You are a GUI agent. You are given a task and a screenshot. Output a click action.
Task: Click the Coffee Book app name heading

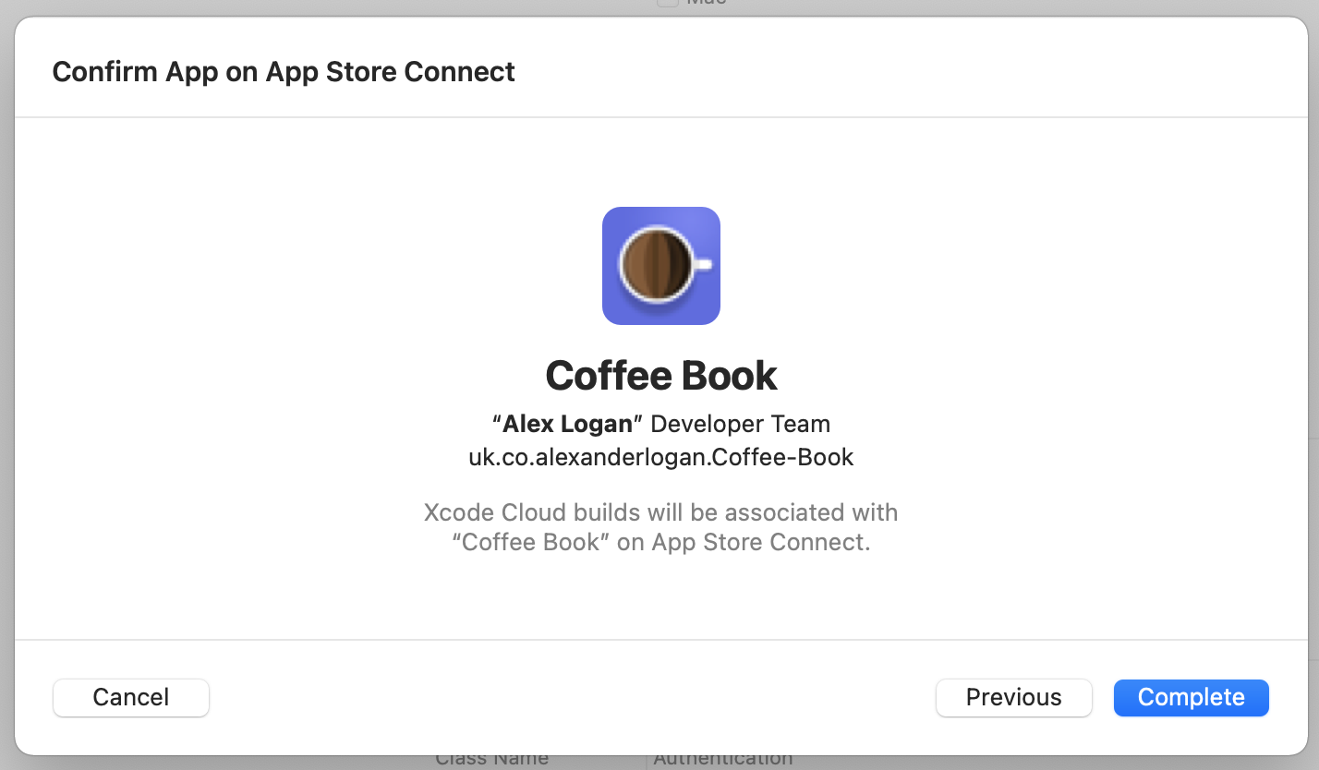click(x=660, y=375)
